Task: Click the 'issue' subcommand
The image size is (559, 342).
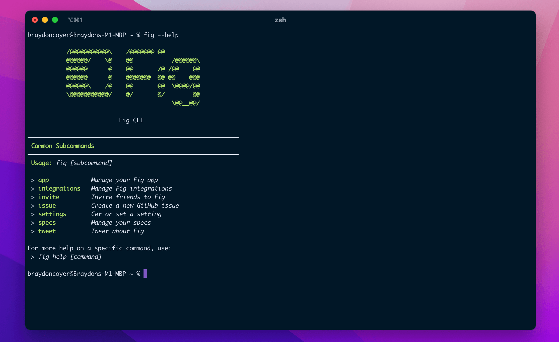Action: [47, 206]
